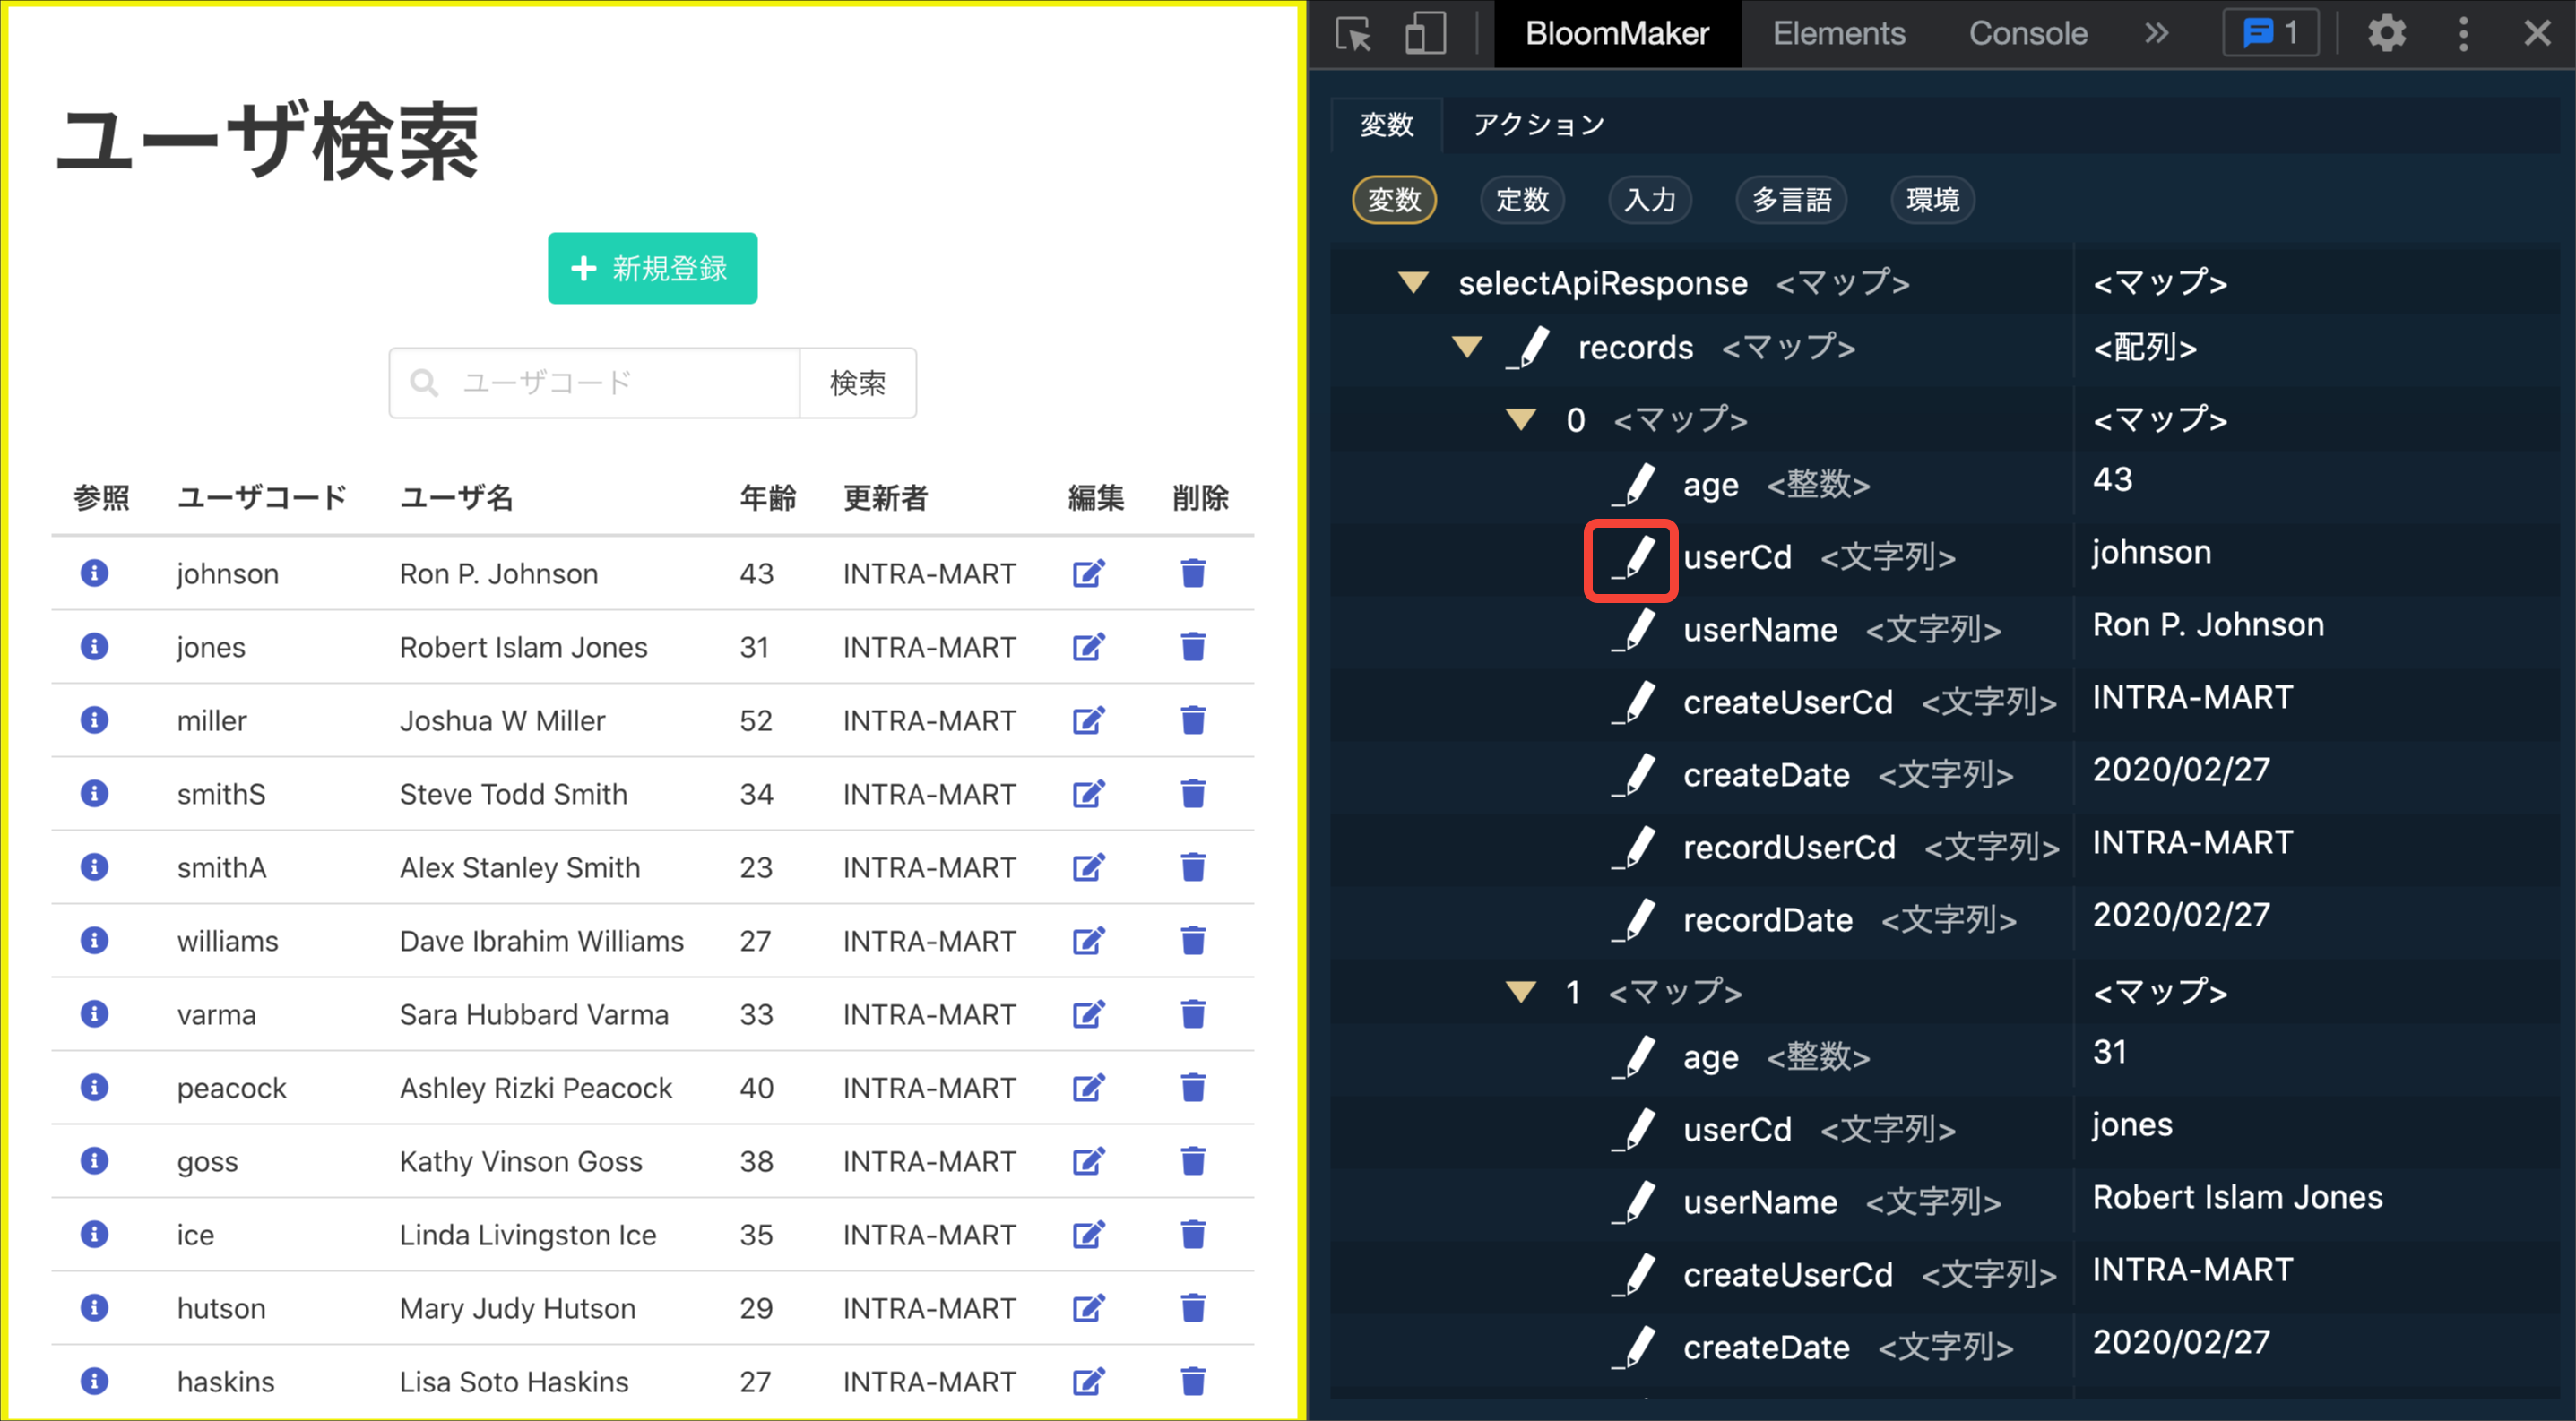Click trash delete icon for miller
This screenshot has width=2576, height=1421.
[x=1192, y=719]
